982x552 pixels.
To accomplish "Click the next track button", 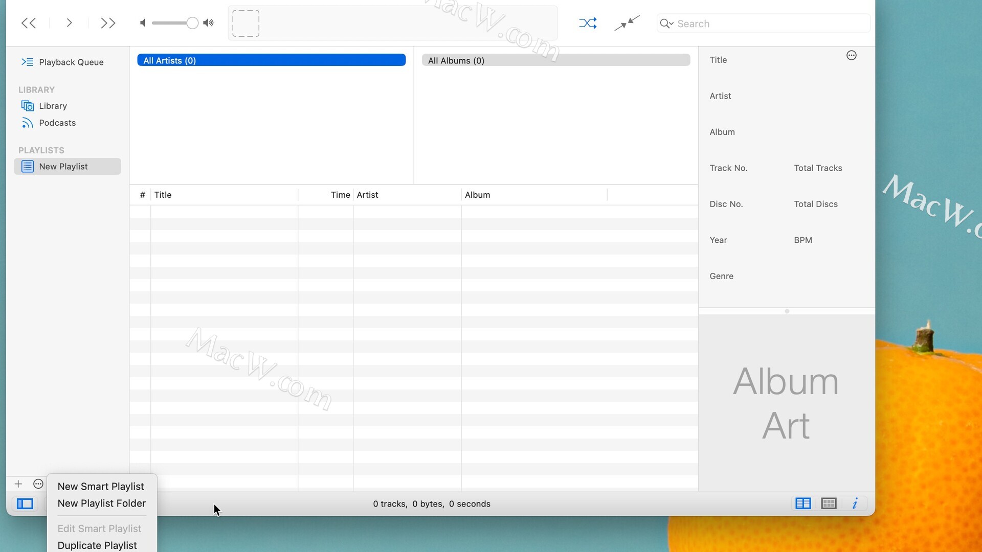I will [108, 23].
